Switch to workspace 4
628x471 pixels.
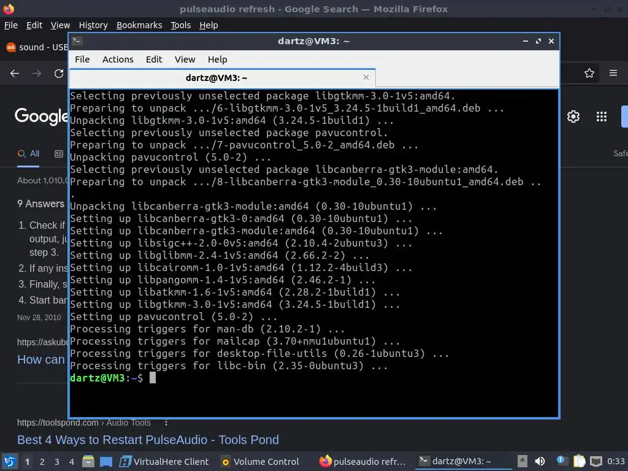(x=72, y=462)
